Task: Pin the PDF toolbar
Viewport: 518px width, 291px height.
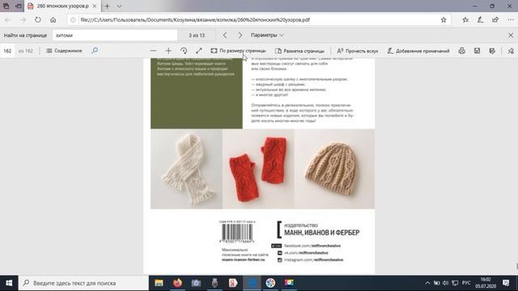Action: tap(511, 51)
